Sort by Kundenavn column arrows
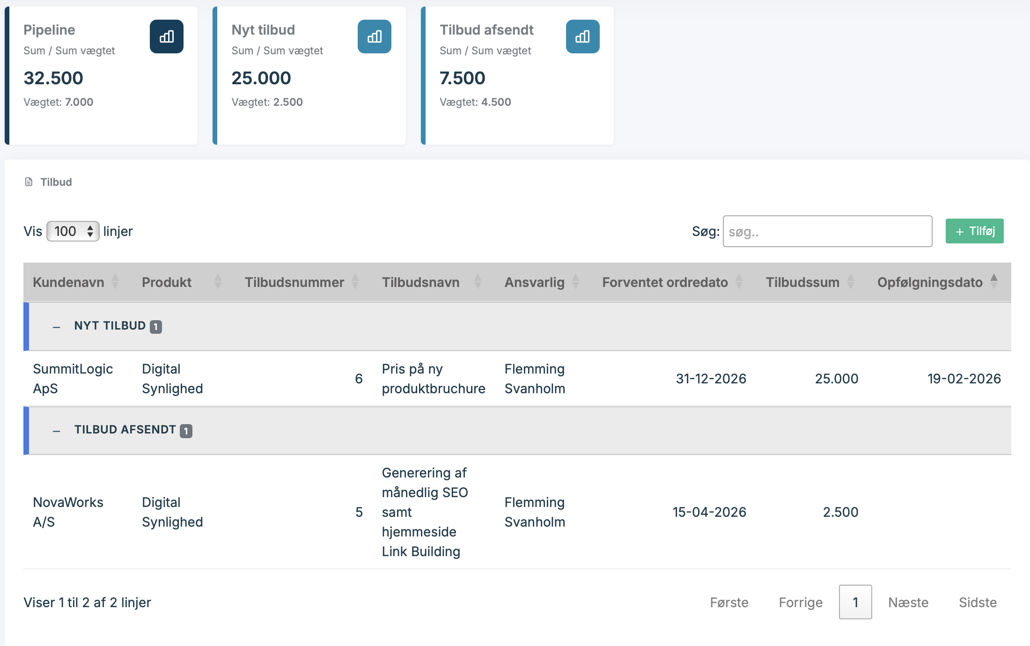 (x=115, y=282)
